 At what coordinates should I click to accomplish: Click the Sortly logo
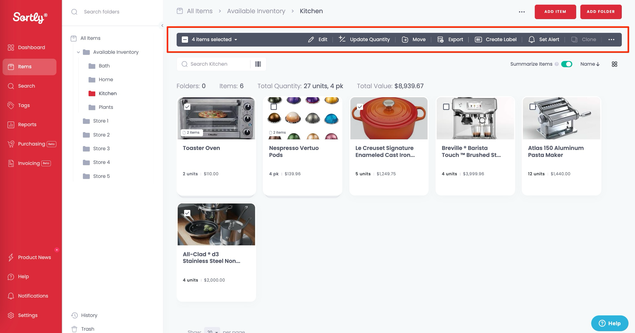pyautogui.click(x=30, y=18)
